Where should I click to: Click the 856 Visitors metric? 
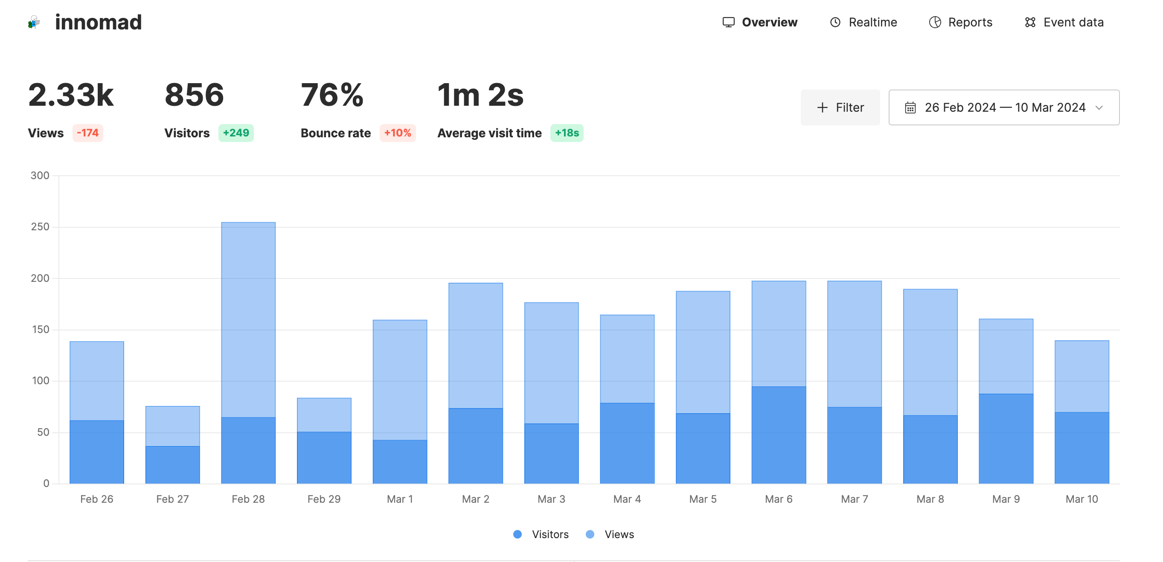[194, 95]
